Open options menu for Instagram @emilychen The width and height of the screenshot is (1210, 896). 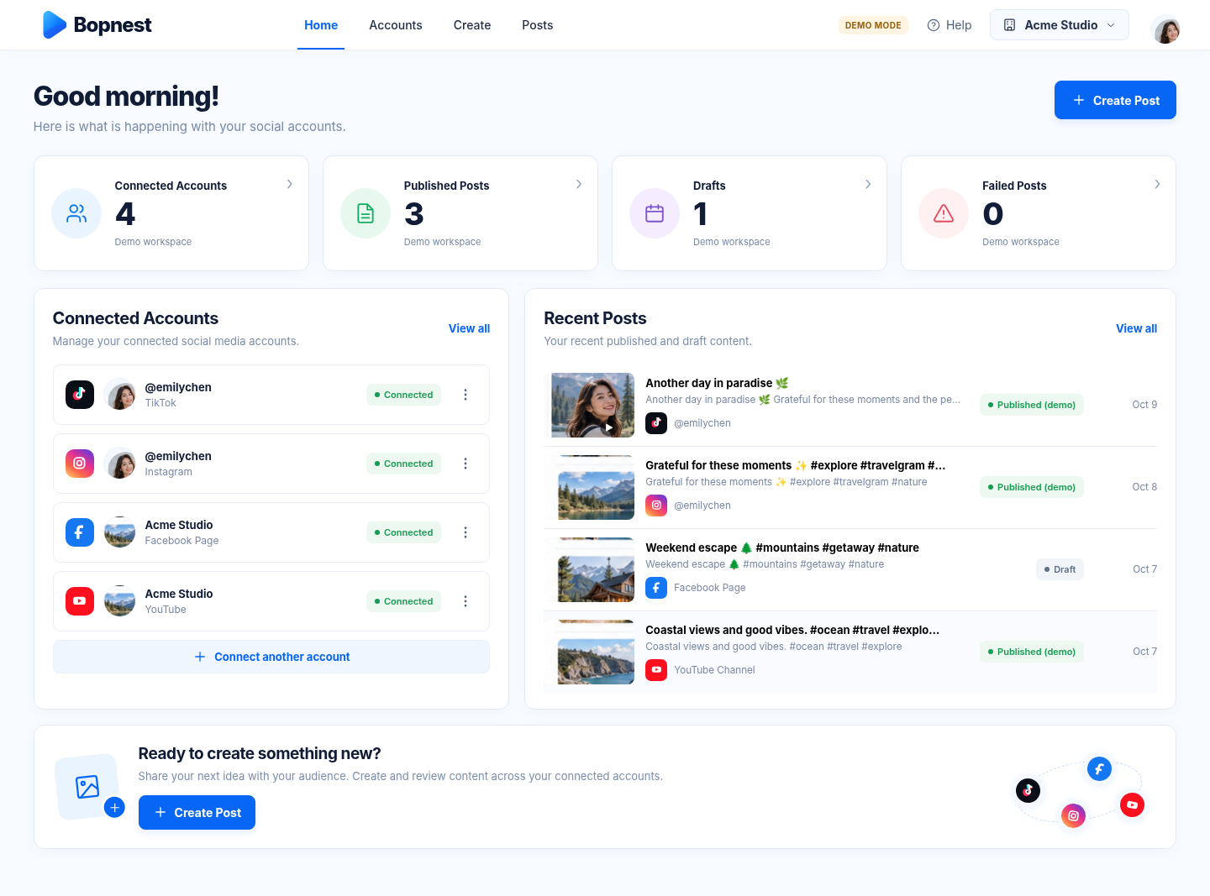(466, 464)
